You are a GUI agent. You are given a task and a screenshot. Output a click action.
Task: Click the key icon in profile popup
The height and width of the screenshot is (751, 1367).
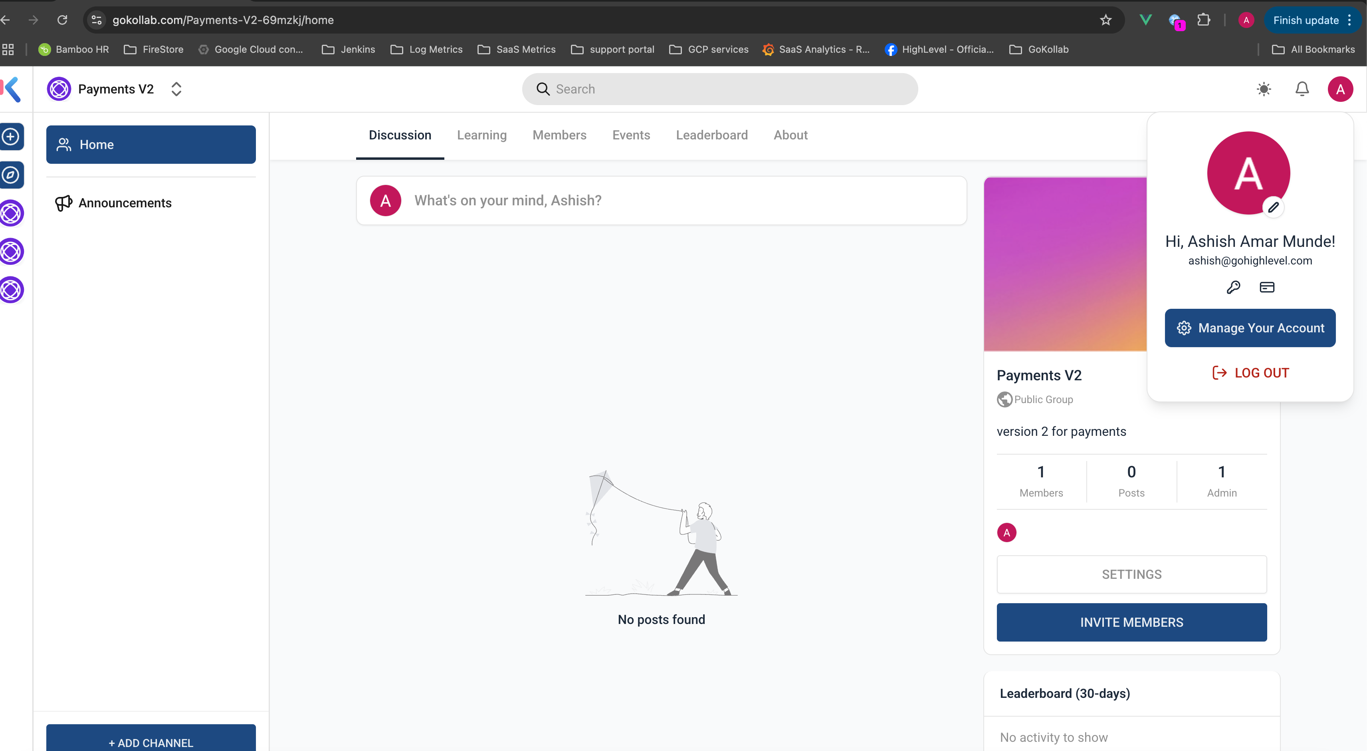(x=1233, y=287)
